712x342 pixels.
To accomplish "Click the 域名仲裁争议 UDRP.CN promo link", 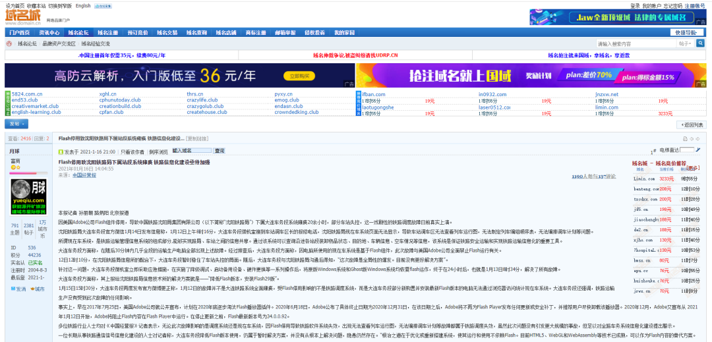I will (x=355, y=55).
